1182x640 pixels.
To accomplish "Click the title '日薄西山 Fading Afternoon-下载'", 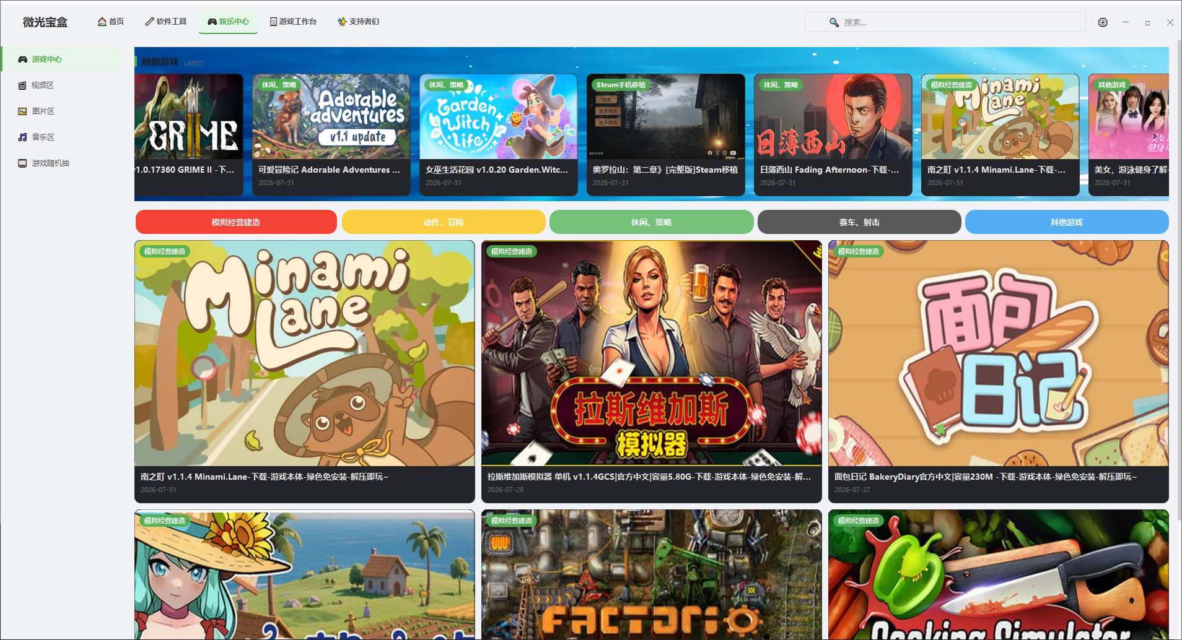I will 830,170.
